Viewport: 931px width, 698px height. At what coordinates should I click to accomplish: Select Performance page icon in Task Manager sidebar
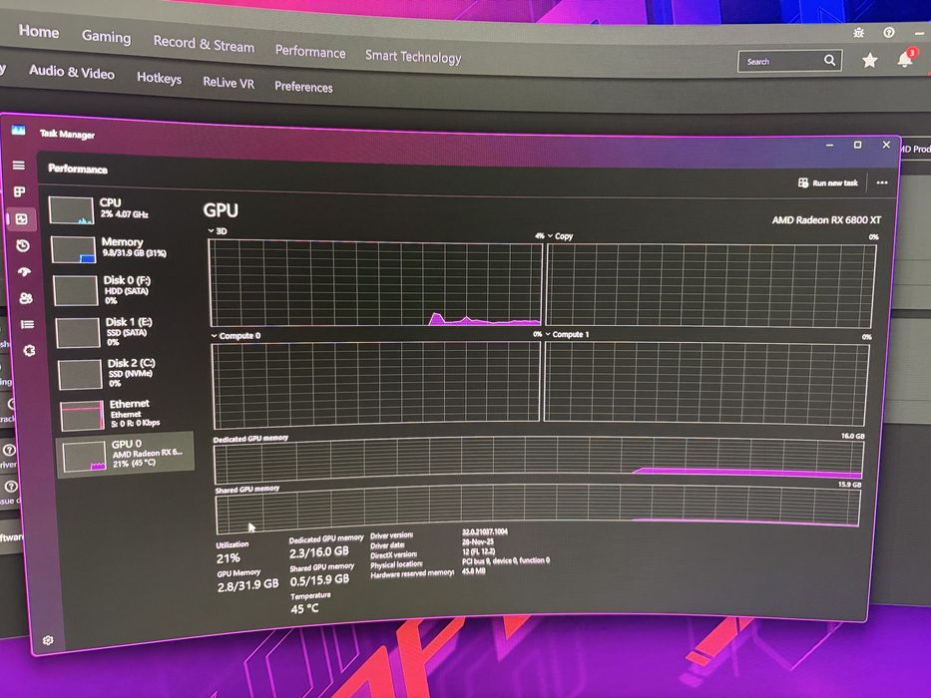(21, 219)
